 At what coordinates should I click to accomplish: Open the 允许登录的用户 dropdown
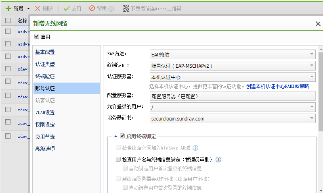tap(233, 107)
